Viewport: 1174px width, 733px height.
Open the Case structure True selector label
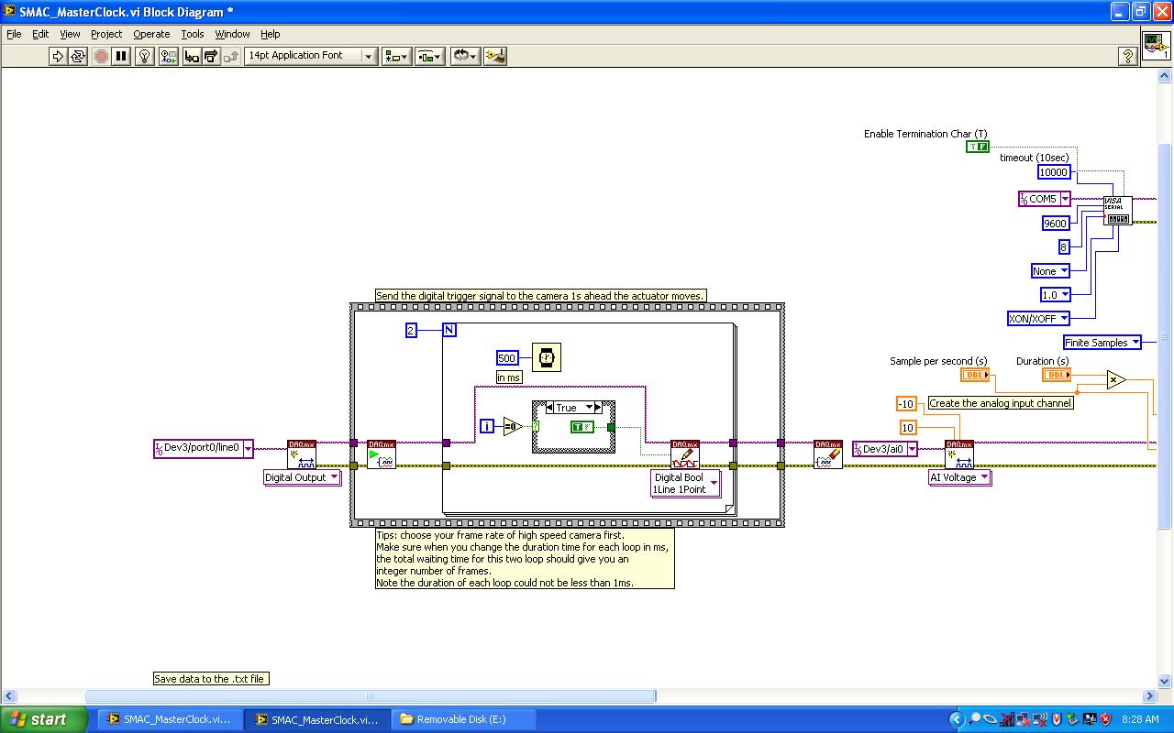point(573,408)
